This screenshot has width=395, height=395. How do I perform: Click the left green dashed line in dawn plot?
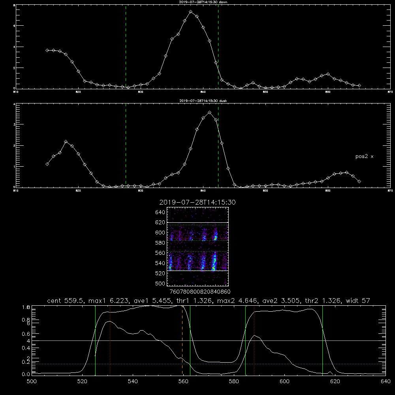click(x=126, y=47)
